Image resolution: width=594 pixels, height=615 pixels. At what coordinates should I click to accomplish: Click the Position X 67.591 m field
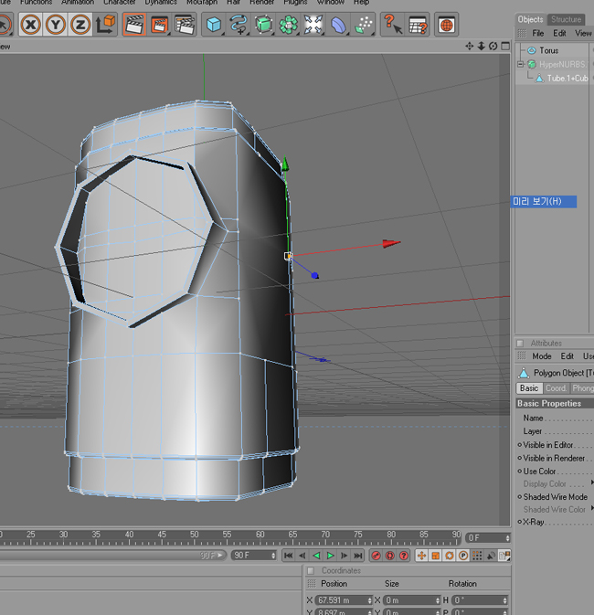pos(344,600)
